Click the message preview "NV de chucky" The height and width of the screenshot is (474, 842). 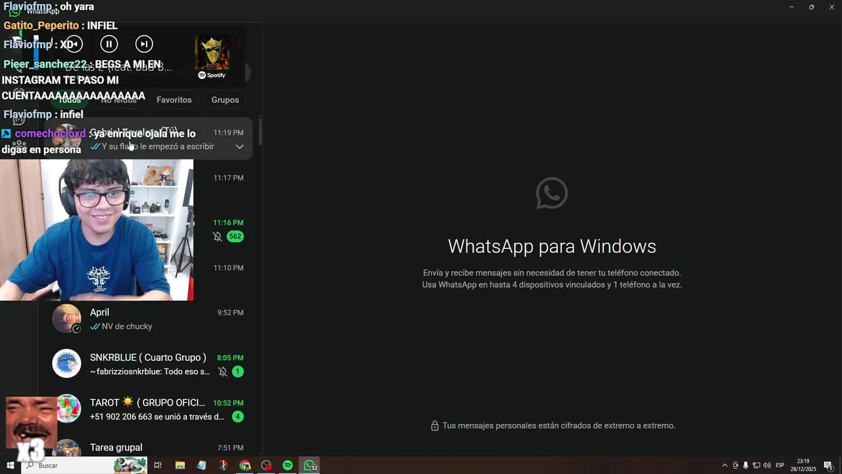tap(127, 327)
